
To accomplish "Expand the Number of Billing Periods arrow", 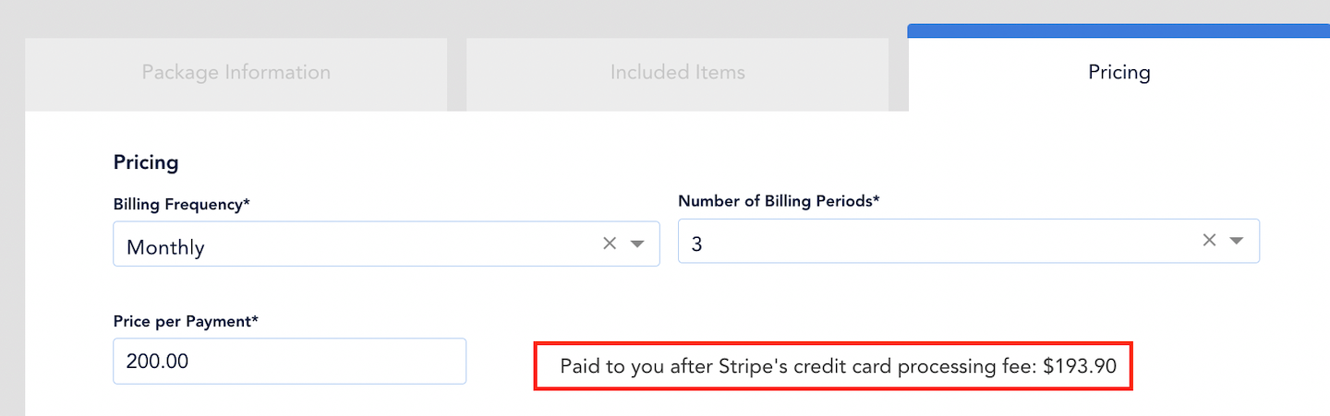I will (1237, 241).
